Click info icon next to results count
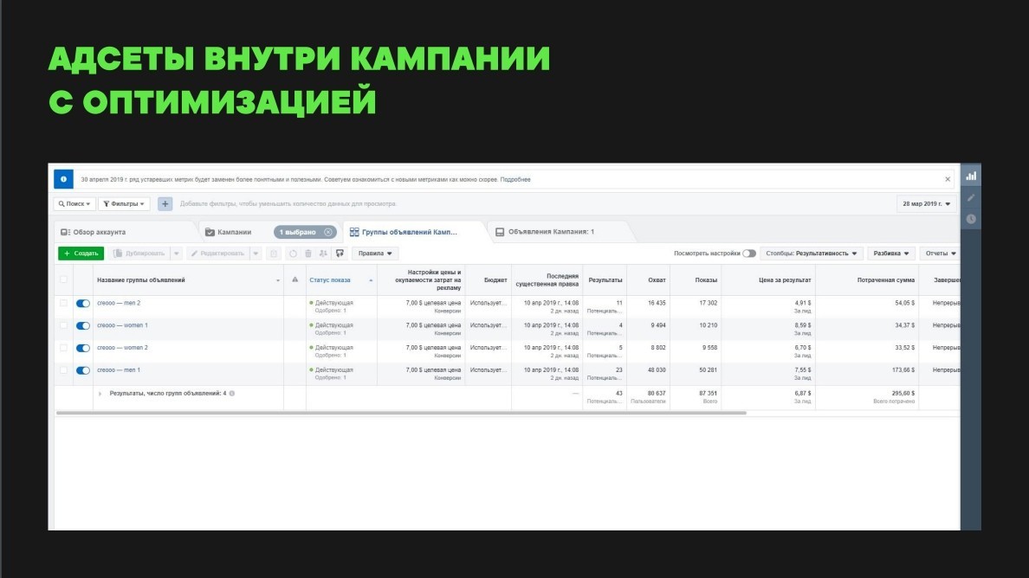This screenshot has height=578, width=1029. (232, 393)
